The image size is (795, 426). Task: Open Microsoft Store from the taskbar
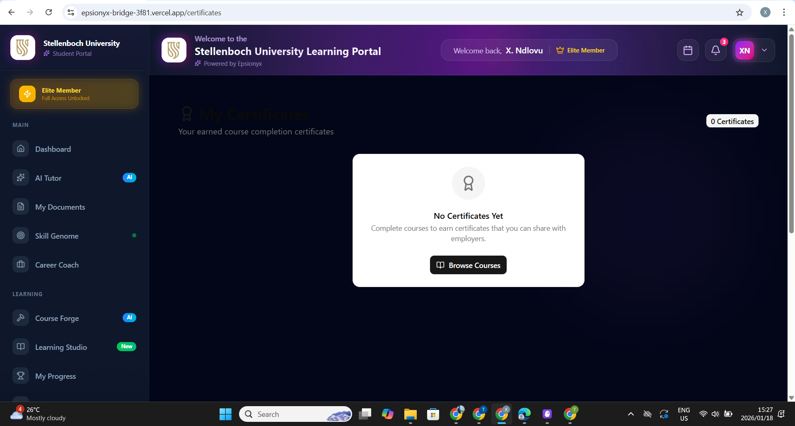(433, 414)
